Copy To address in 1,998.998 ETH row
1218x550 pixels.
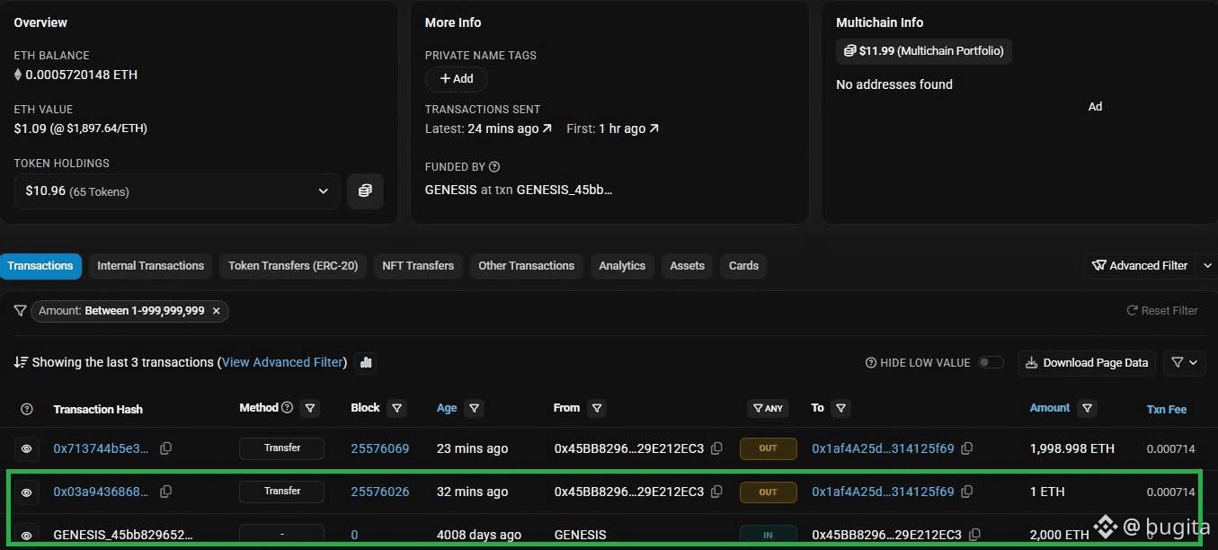966,448
